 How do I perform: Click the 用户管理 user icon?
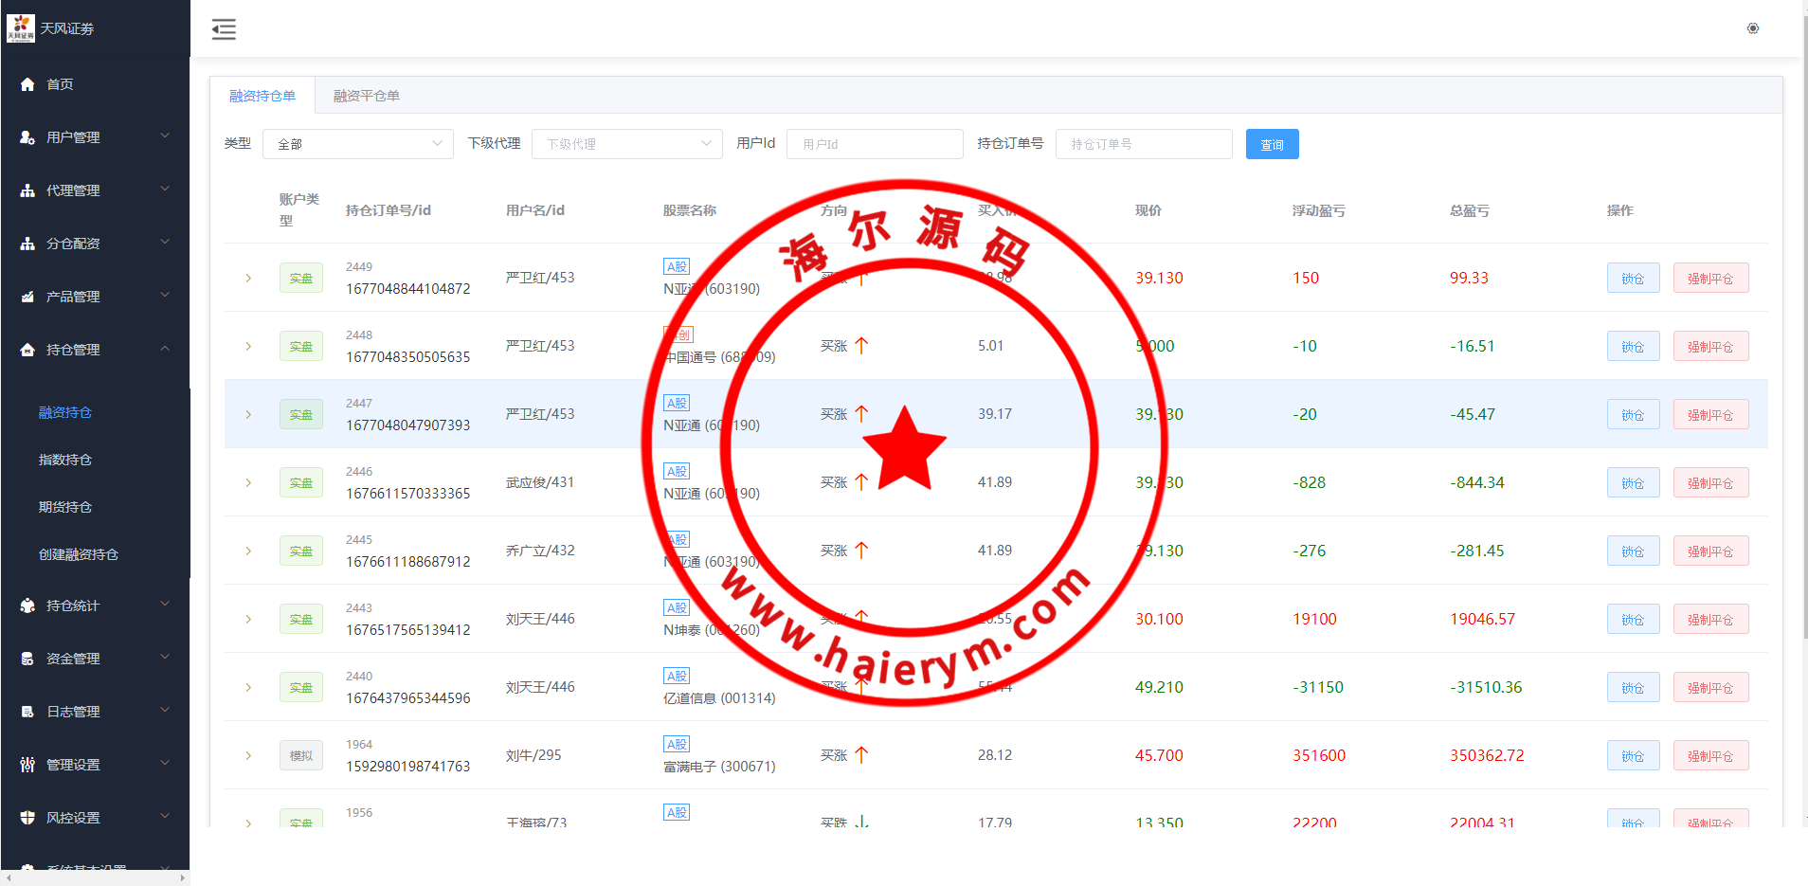click(x=27, y=137)
